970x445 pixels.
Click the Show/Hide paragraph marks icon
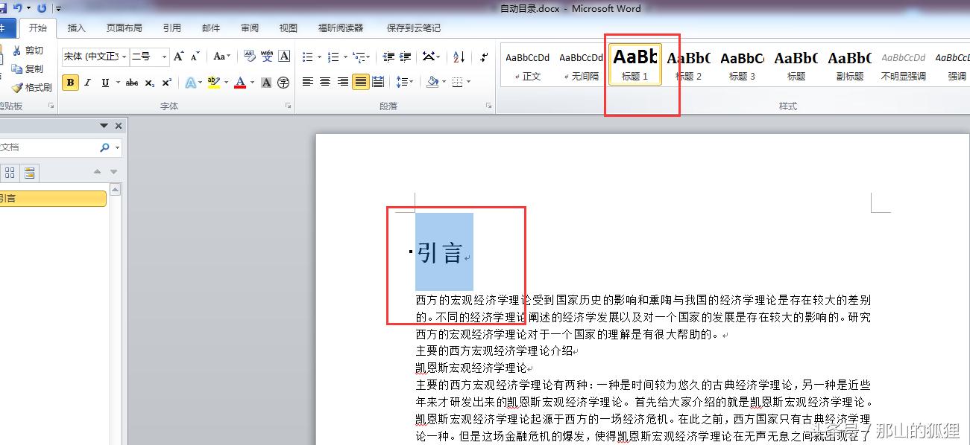pyautogui.click(x=484, y=57)
